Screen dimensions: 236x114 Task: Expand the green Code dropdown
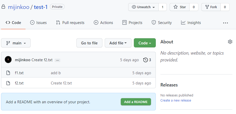[x=145, y=43]
